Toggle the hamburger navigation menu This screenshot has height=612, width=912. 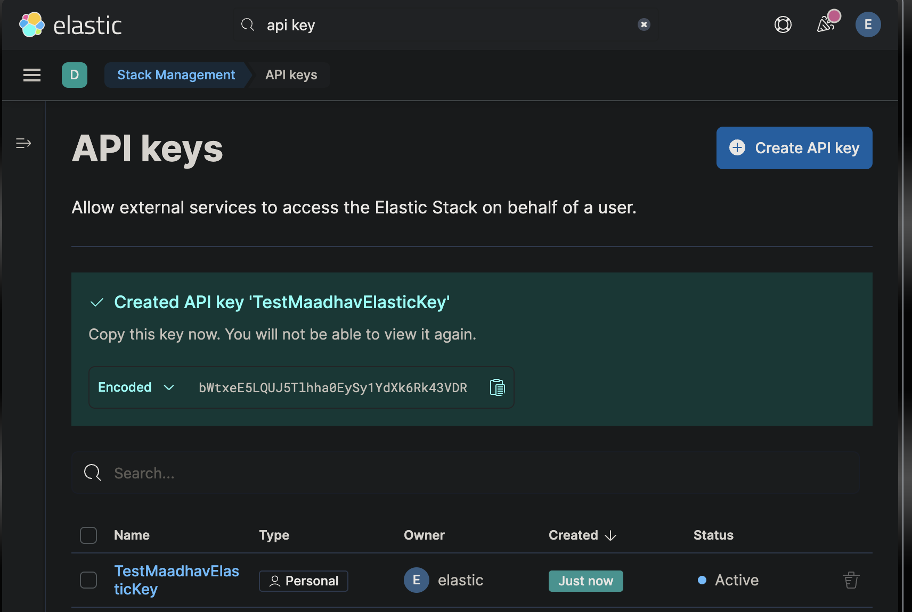[x=32, y=75]
